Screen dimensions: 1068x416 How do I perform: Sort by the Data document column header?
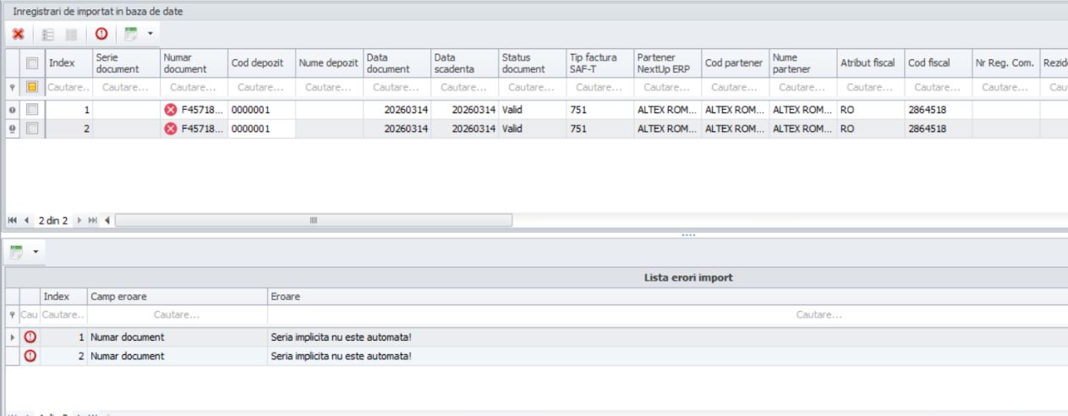tap(396, 63)
